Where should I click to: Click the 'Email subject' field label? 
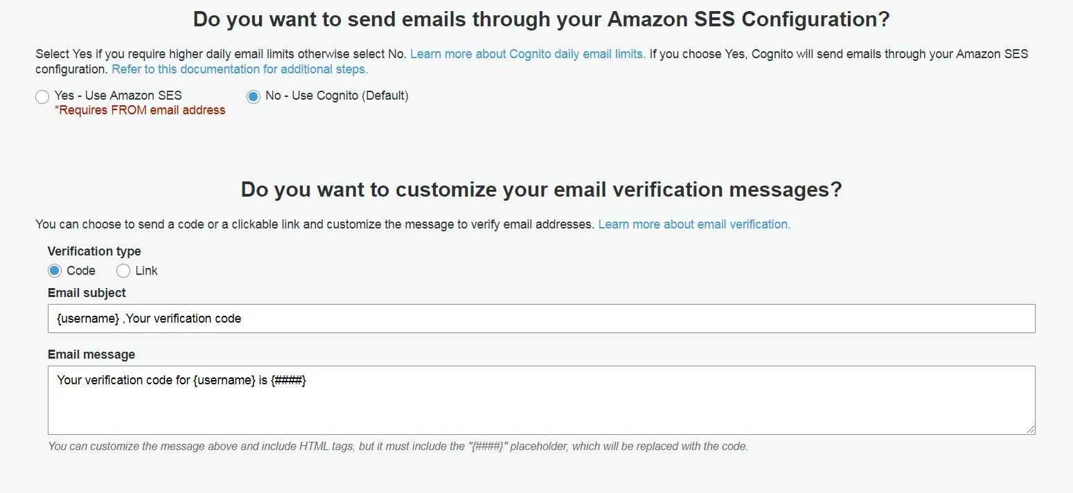87,293
